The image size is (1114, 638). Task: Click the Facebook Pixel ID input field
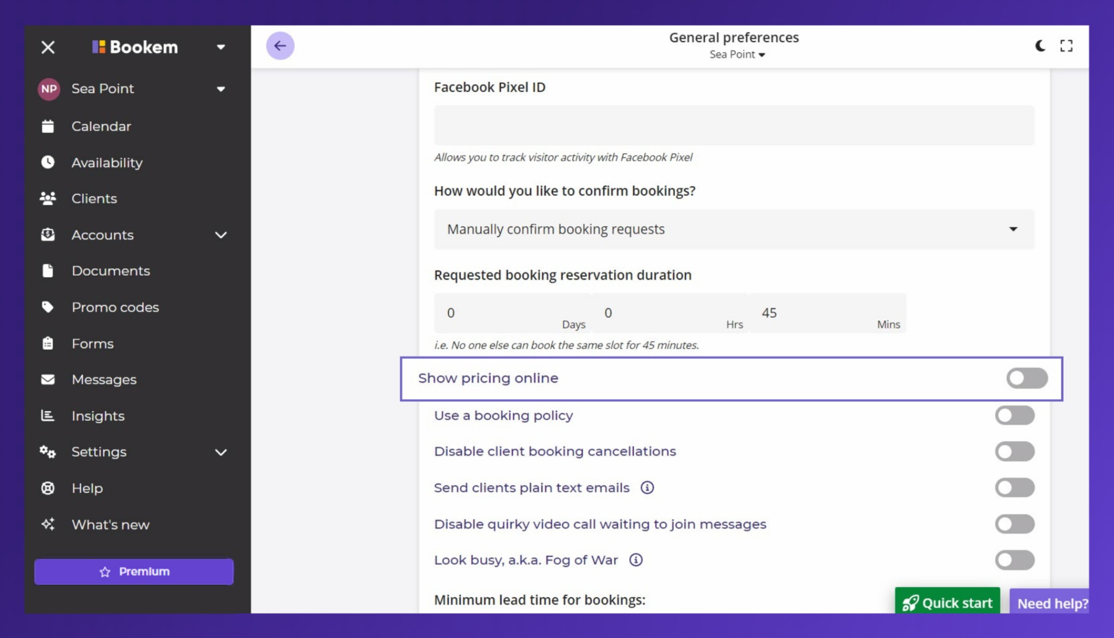(x=734, y=125)
